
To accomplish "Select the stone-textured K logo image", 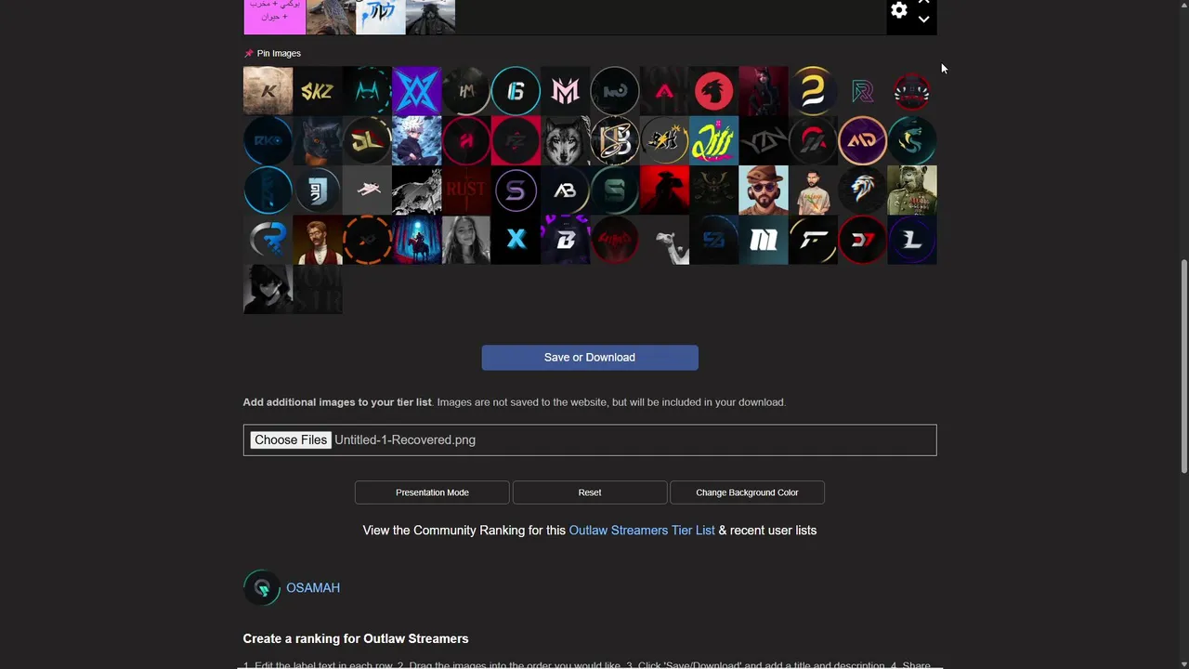I will 268,91.
